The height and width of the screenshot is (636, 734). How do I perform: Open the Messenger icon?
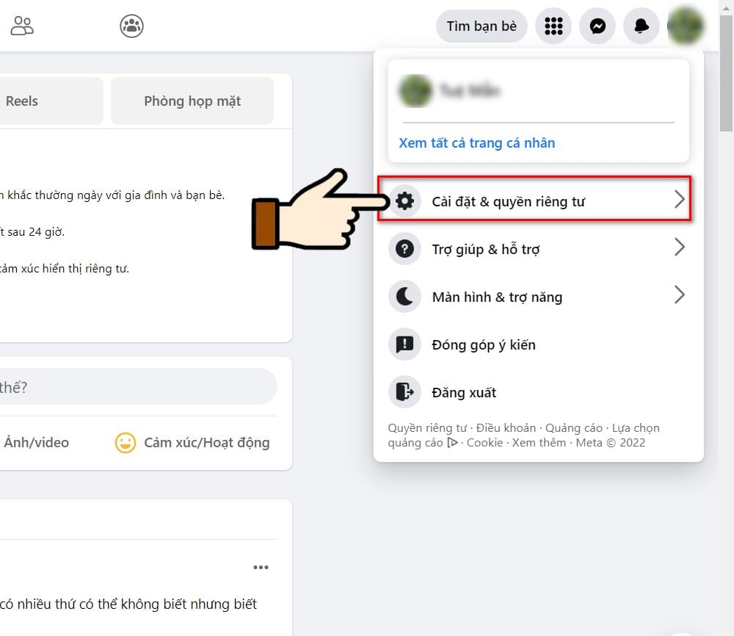[597, 26]
